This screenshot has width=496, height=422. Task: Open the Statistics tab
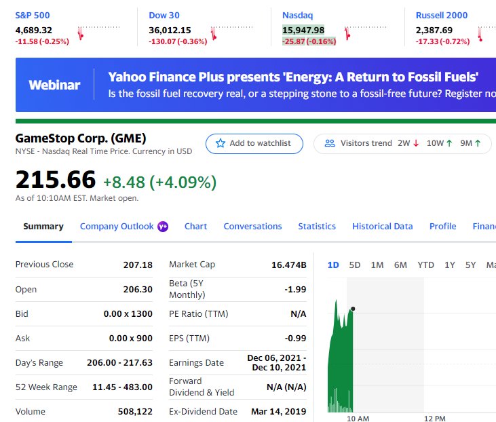tap(317, 227)
